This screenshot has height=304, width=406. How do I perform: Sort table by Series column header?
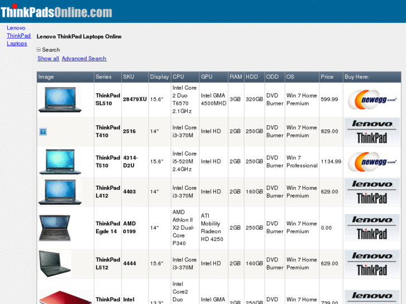(108, 77)
